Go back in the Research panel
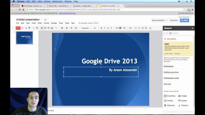This screenshot has height=115, width=205. click(x=164, y=33)
